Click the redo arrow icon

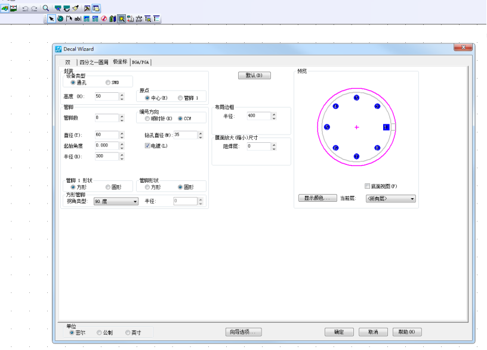click(x=34, y=8)
